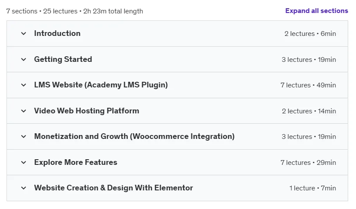
Task: Expand Website Creation & Design chevron
Action: pos(23,188)
